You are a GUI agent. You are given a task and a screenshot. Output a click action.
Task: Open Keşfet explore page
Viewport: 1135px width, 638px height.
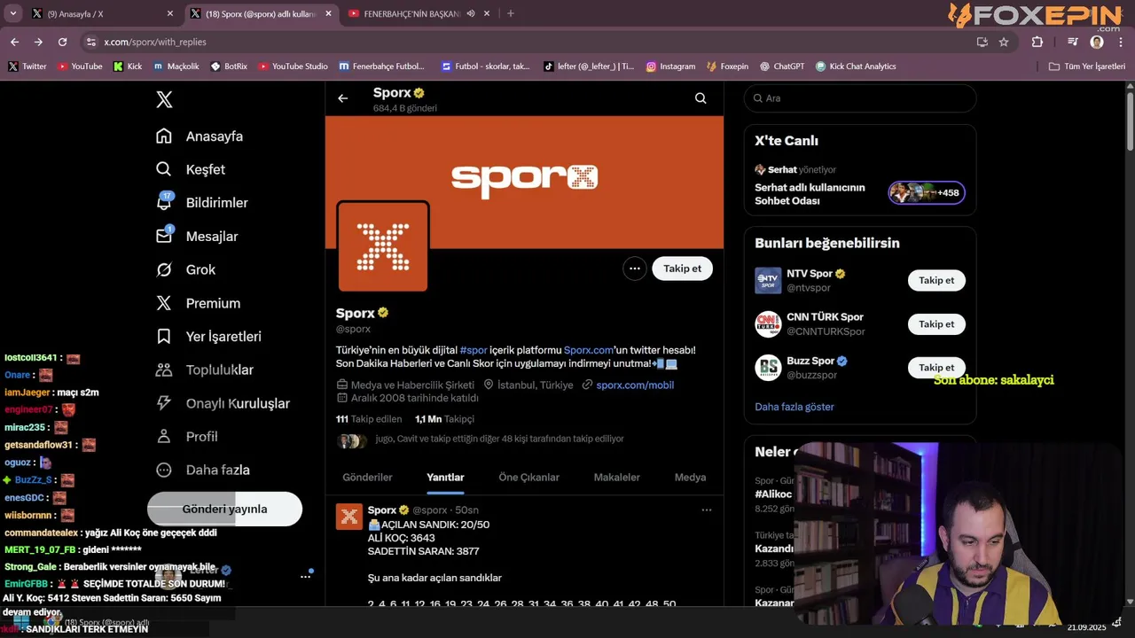coord(191,169)
